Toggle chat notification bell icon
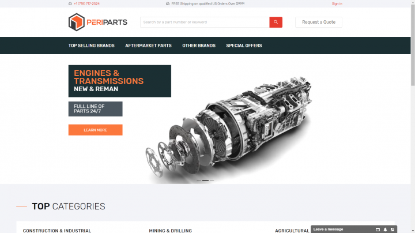 tap(385, 230)
